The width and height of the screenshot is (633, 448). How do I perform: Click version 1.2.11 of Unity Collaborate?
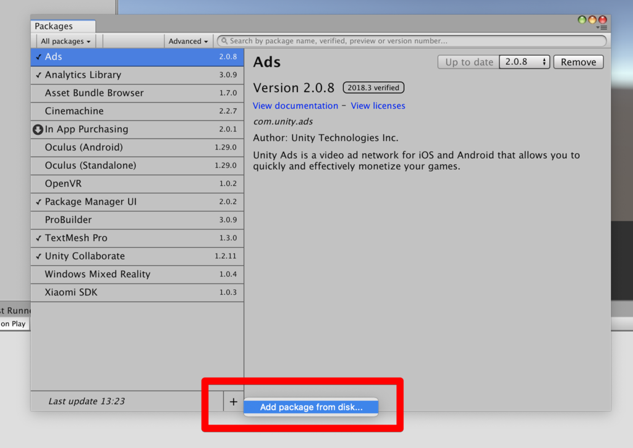tap(226, 256)
